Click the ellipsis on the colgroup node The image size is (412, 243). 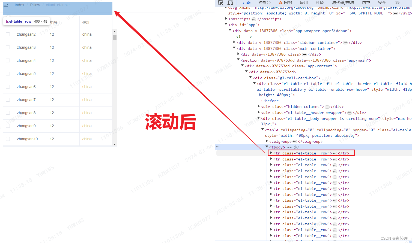(x=295, y=141)
